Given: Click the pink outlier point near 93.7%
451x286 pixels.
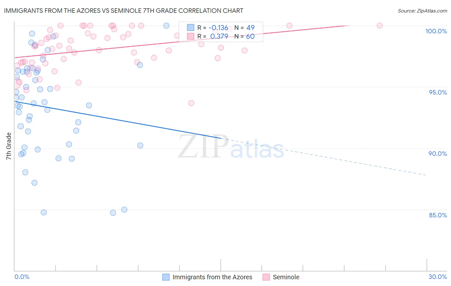Looking at the screenshot, I should click(x=191, y=103).
